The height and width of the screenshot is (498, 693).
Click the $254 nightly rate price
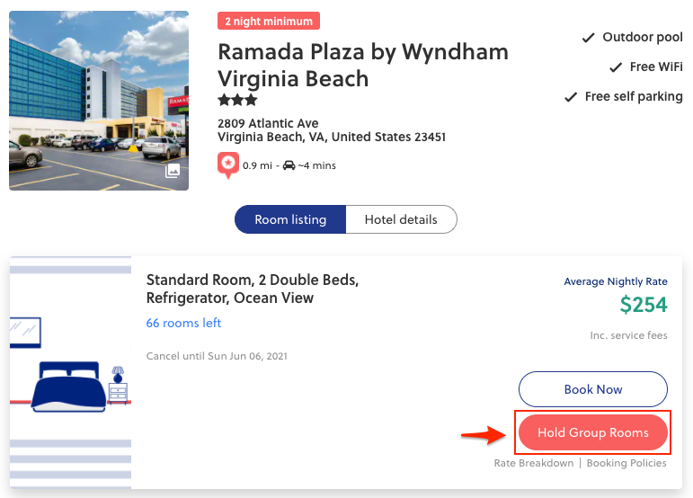click(x=644, y=305)
